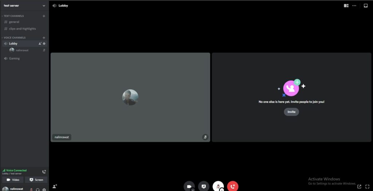Select nalinrawat's video tile avatar
The height and width of the screenshot is (191, 373).
click(x=130, y=97)
